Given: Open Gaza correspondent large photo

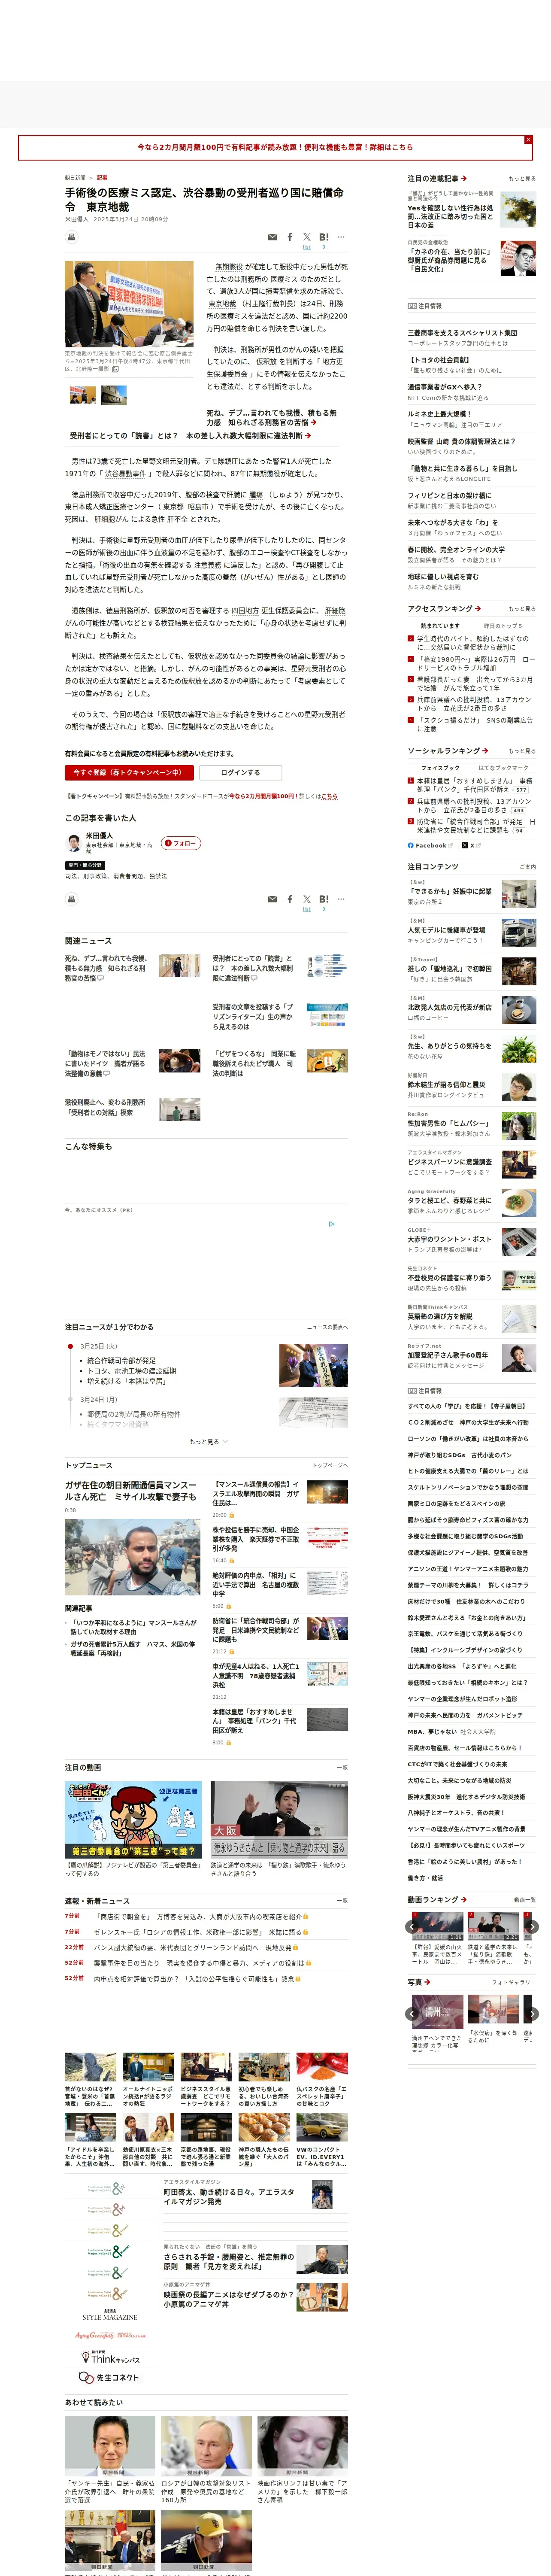Looking at the screenshot, I should (x=132, y=1557).
